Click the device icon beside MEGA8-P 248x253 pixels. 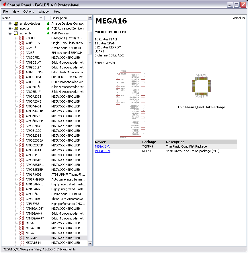pos(22,233)
